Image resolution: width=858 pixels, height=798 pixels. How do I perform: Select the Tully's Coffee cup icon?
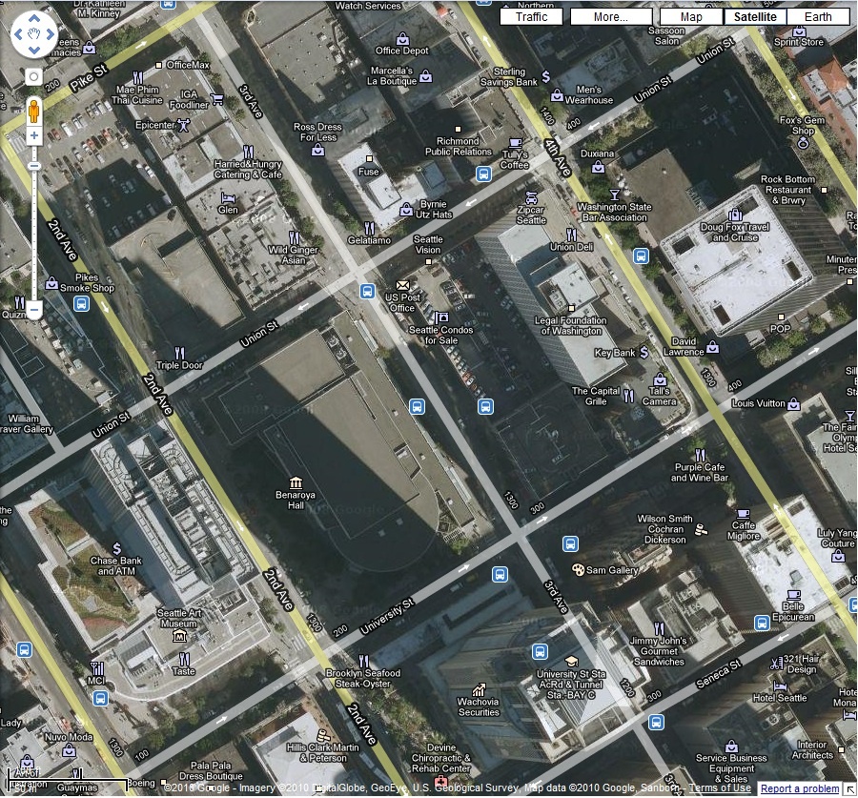[x=515, y=143]
